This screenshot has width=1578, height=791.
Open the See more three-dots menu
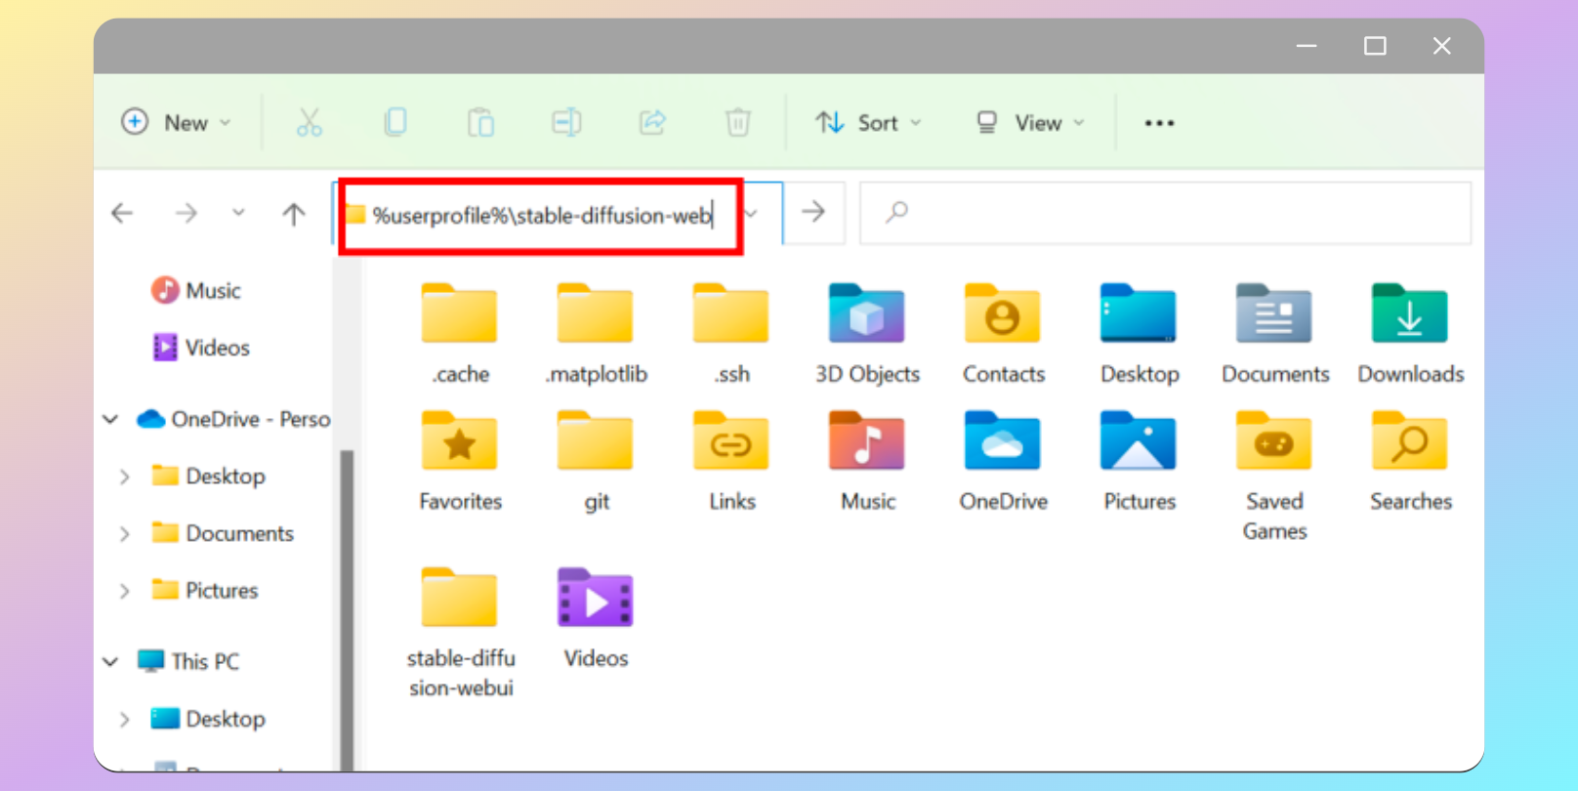pos(1159,123)
